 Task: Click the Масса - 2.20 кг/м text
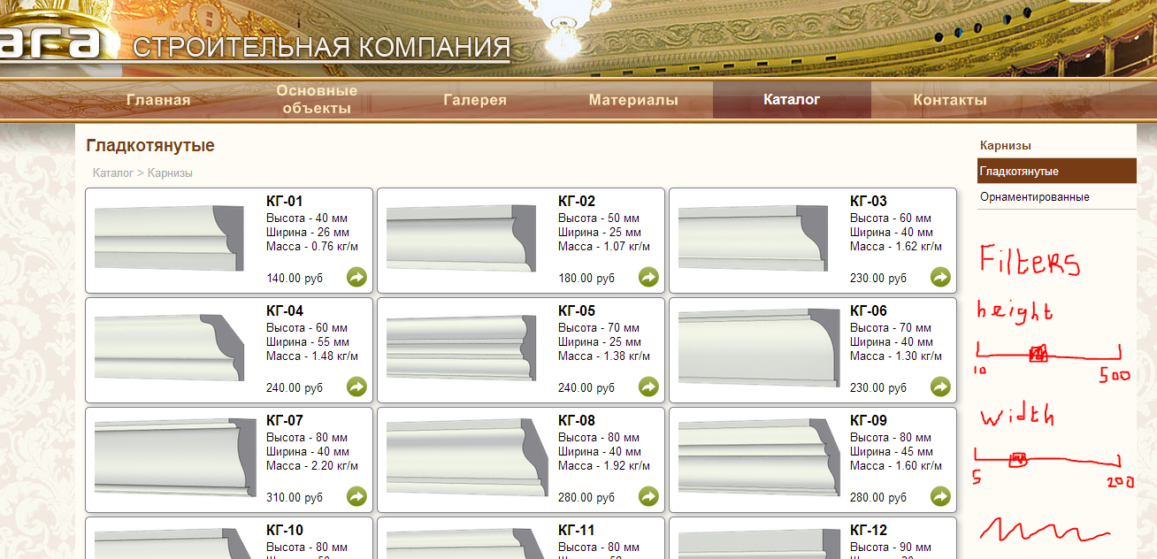[x=312, y=465]
